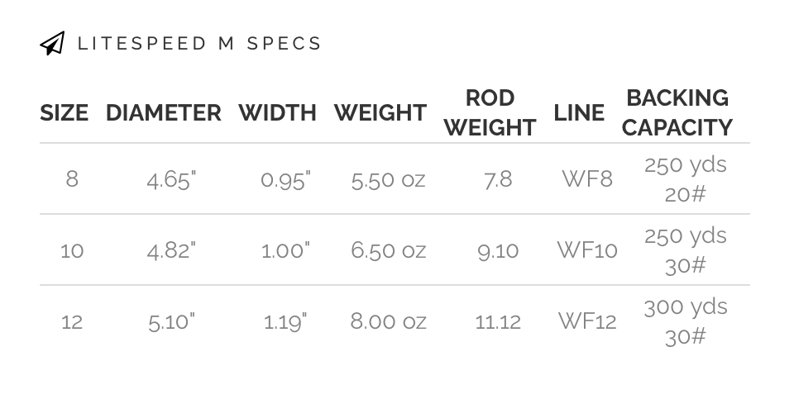
Task: Click the size 8 row cell
Action: pyautogui.click(x=72, y=179)
